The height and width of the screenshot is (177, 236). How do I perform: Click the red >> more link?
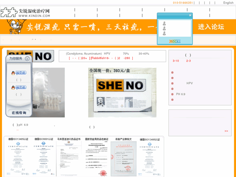click(x=226, y=131)
